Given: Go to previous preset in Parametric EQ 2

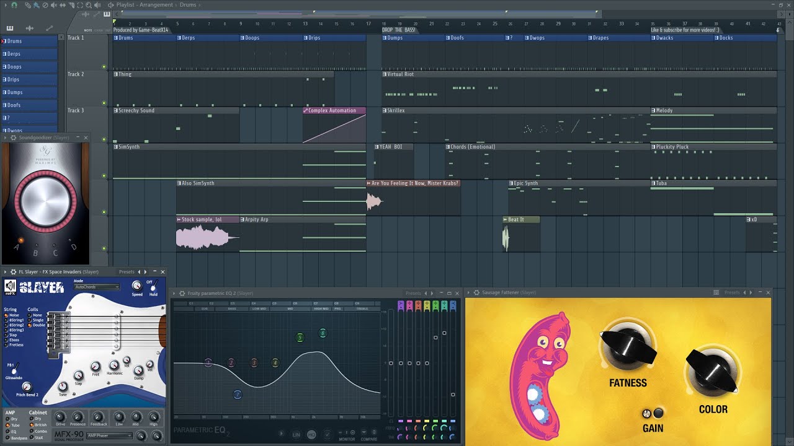Looking at the screenshot, I should 426,293.
